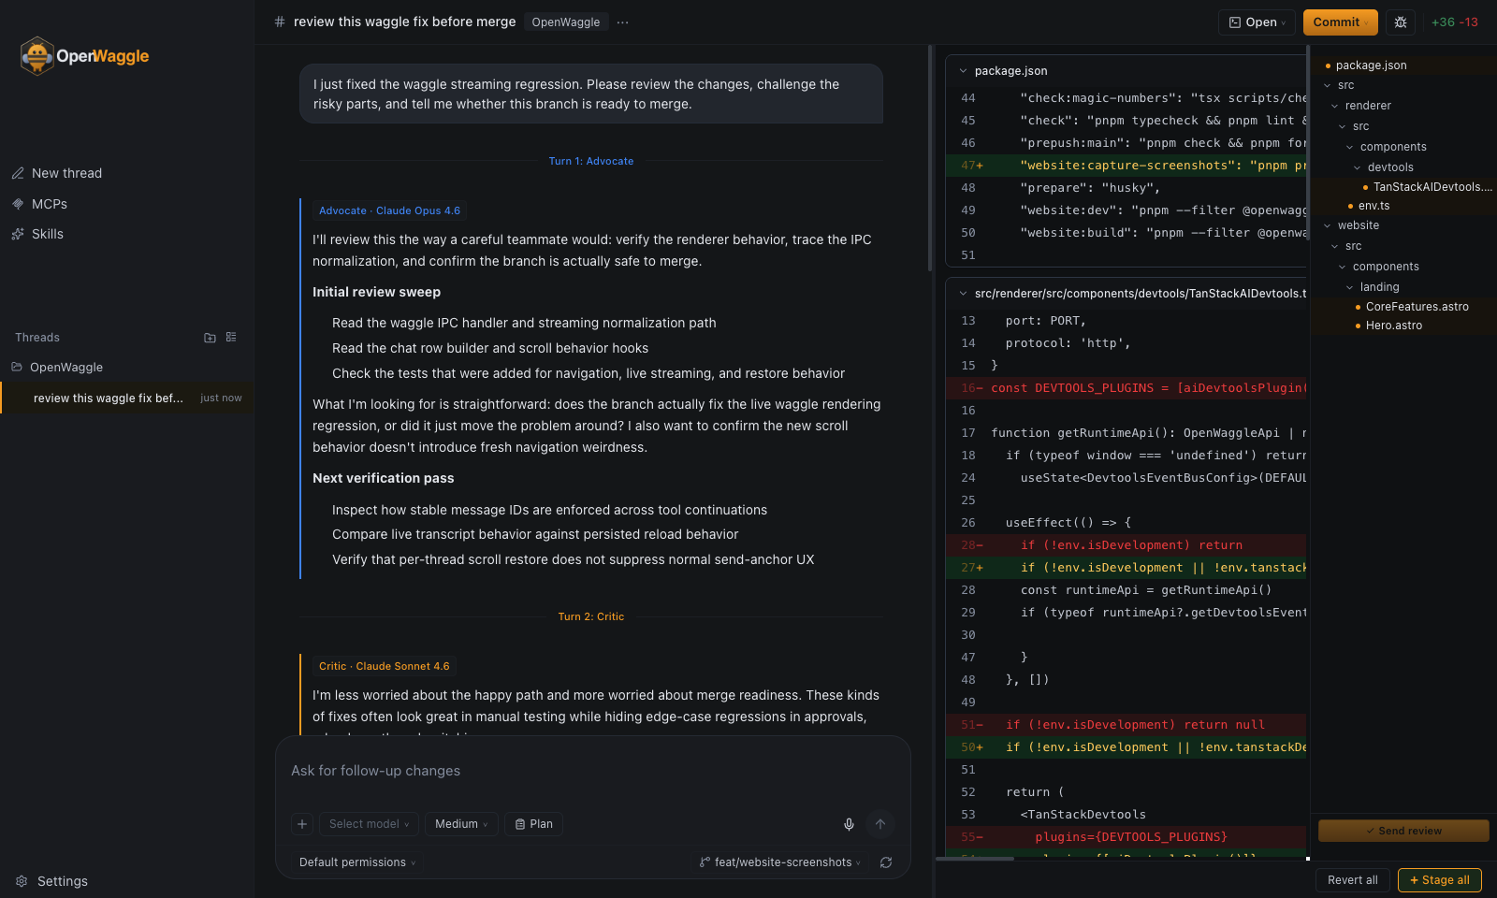
Task: Open the feat/website-screenshots branch selector
Action: coord(780,862)
